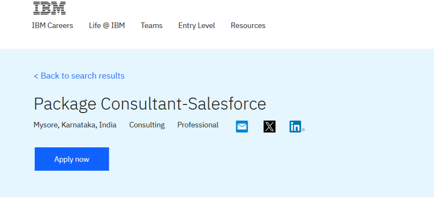Share the job on LinkedIn
The image size is (434, 200).
(295, 127)
